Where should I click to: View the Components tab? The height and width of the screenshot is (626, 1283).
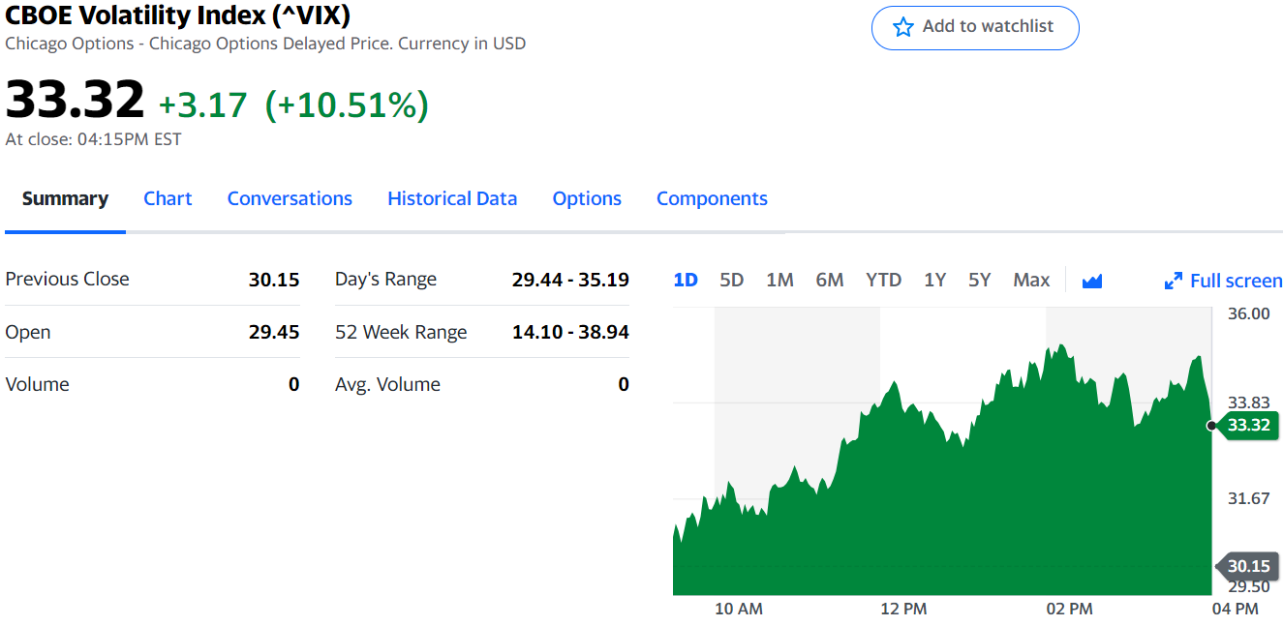pos(712,198)
